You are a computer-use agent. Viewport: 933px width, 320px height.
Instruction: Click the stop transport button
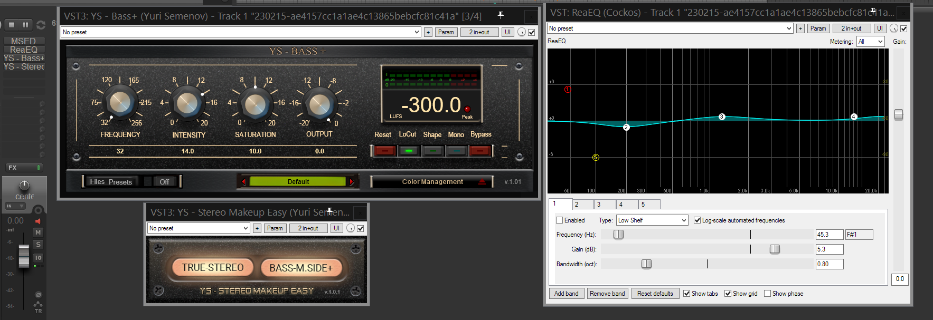pyautogui.click(x=12, y=24)
